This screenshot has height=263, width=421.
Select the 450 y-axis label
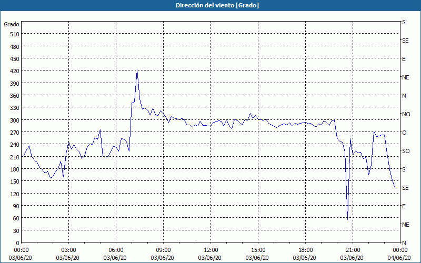pyautogui.click(x=15, y=59)
